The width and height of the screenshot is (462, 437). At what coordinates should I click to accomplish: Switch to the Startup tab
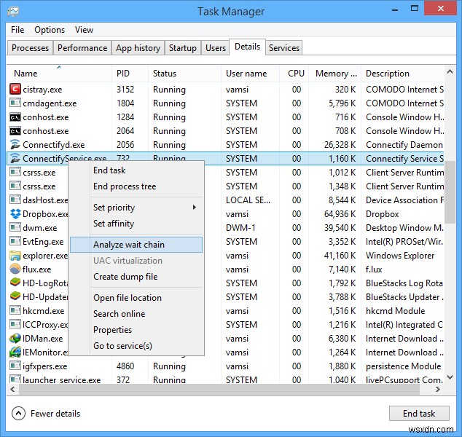coord(183,47)
